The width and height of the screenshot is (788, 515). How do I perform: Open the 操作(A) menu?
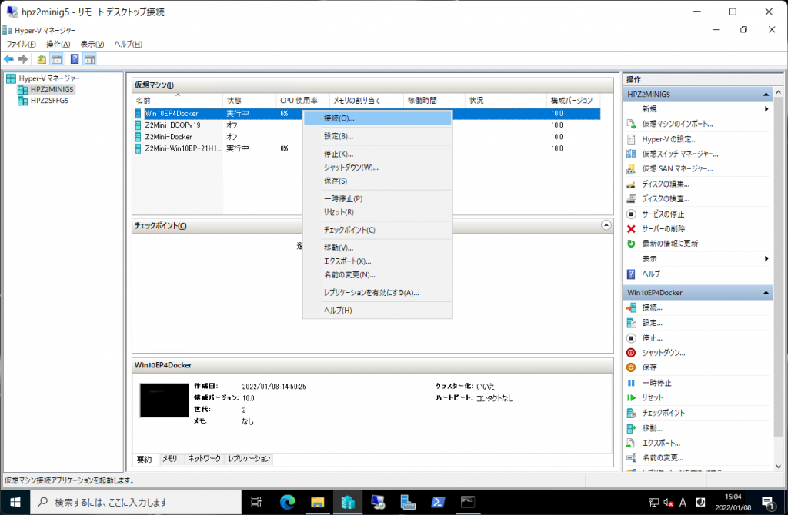coord(58,44)
